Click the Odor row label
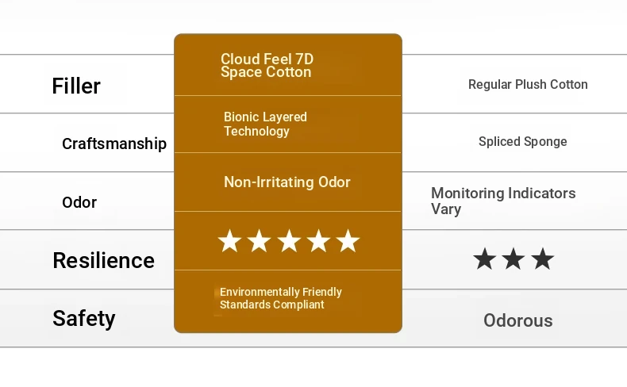Screen dimensions: 627x387 click(x=79, y=202)
